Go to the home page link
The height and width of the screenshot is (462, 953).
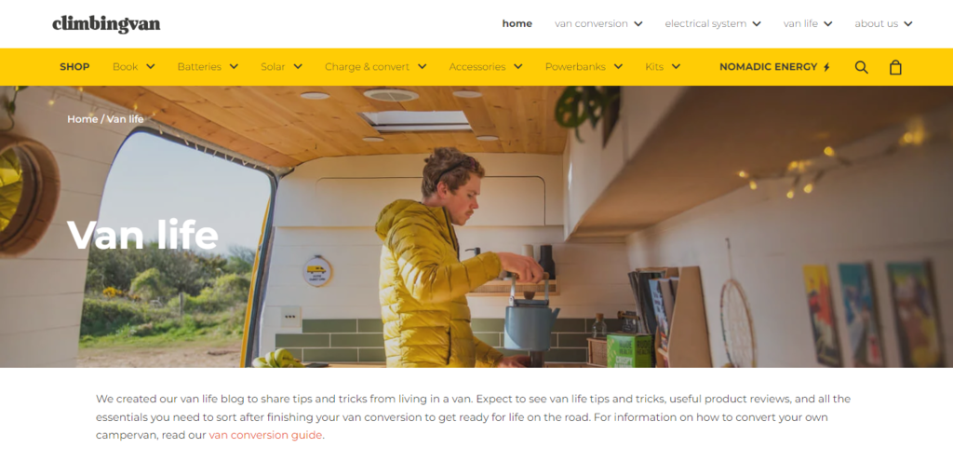[x=517, y=23]
